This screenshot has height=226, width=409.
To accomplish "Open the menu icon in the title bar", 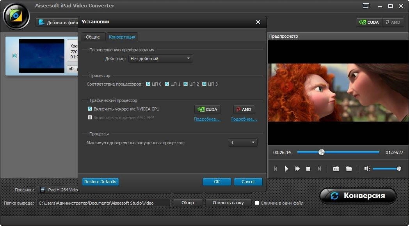I will [x=366, y=6].
